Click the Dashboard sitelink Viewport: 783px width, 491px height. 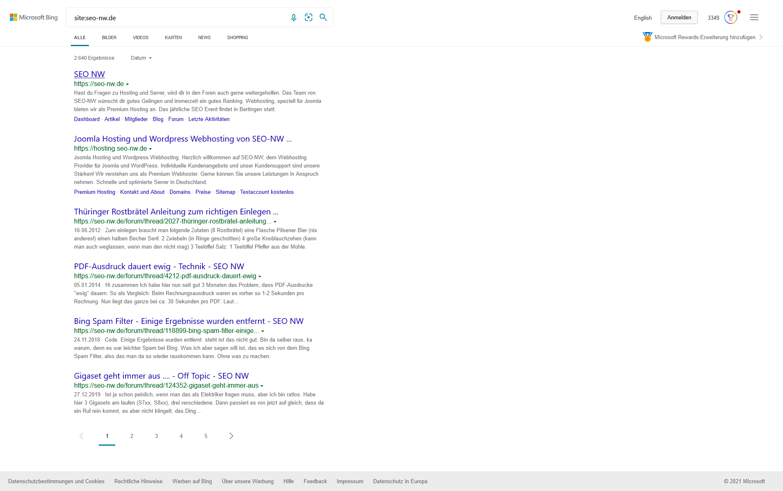[87, 119]
